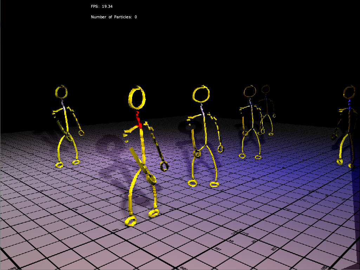360x270 pixels.
Task: Click the head of the far-right edge figure
Action: click(x=349, y=92)
